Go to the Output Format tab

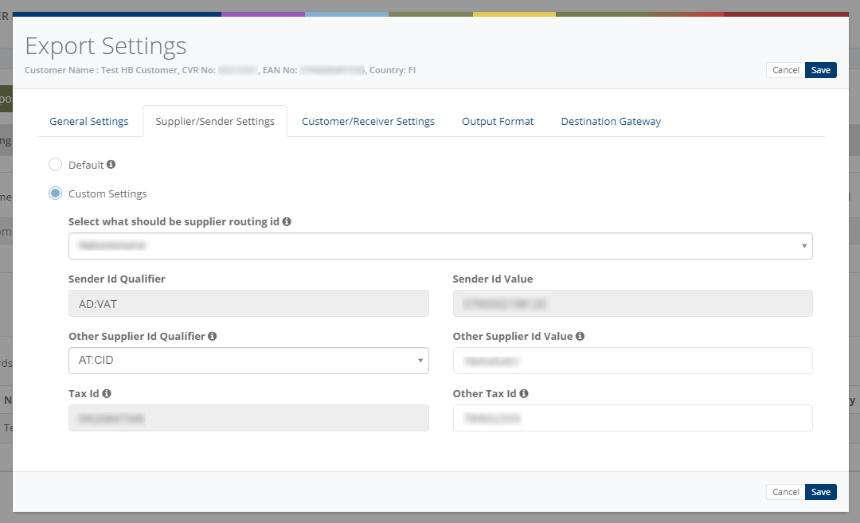(498, 122)
